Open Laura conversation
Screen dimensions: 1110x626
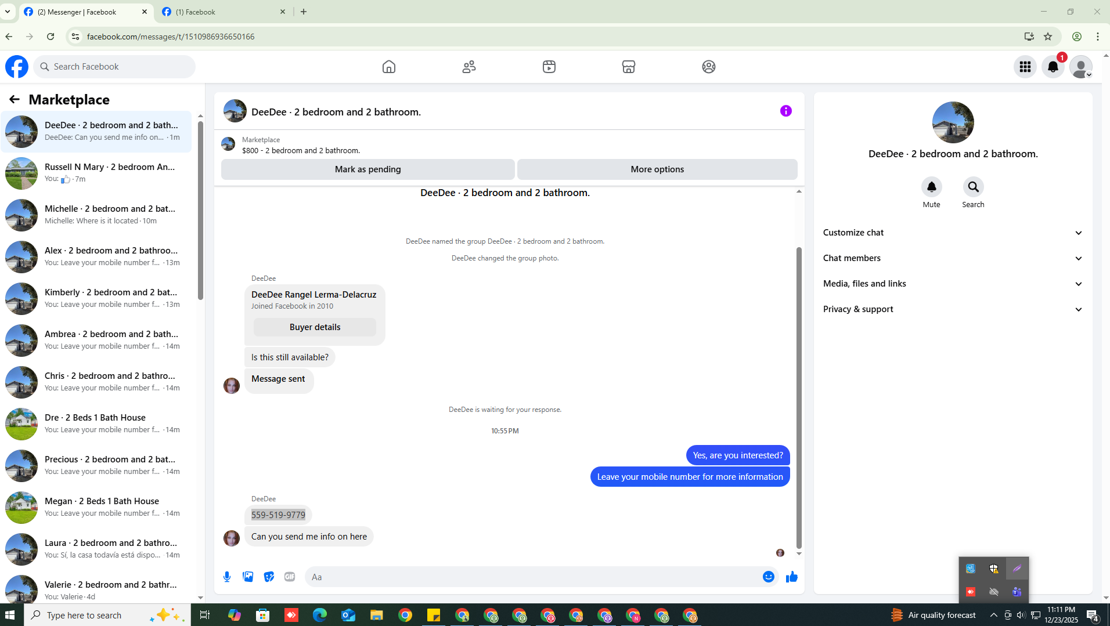point(96,549)
